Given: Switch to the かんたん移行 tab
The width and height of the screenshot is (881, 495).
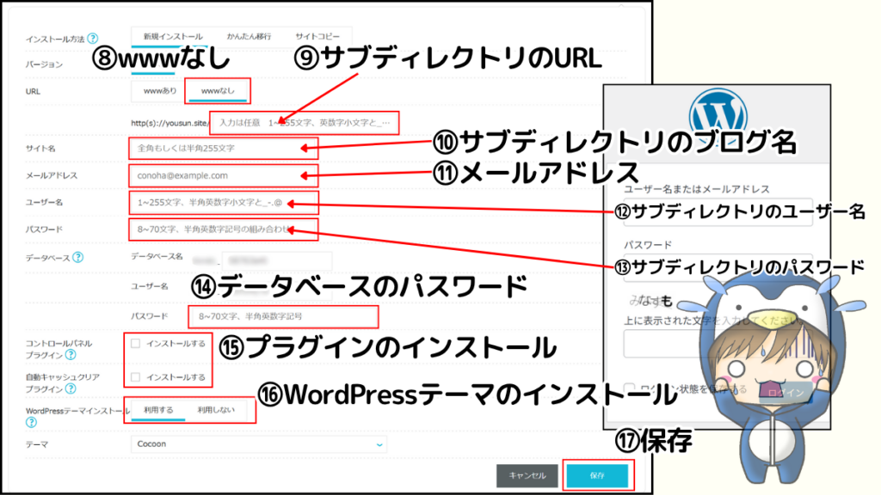Looking at the screenshot, I should (249, 36).
